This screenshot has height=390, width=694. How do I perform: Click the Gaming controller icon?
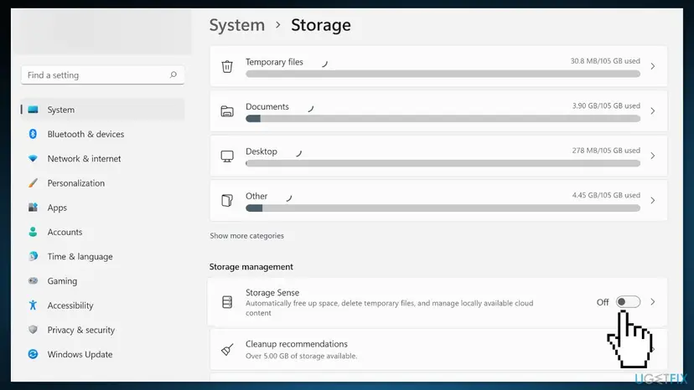[x=33, y=280]
